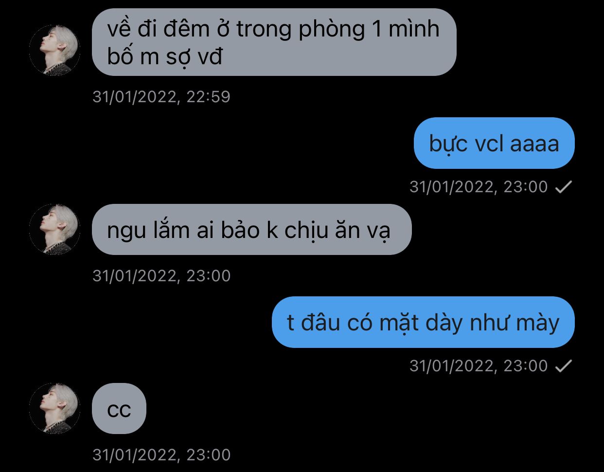Click the timestamp below "bực vcl aaaa"
The image size is (604, 472).
479,187
